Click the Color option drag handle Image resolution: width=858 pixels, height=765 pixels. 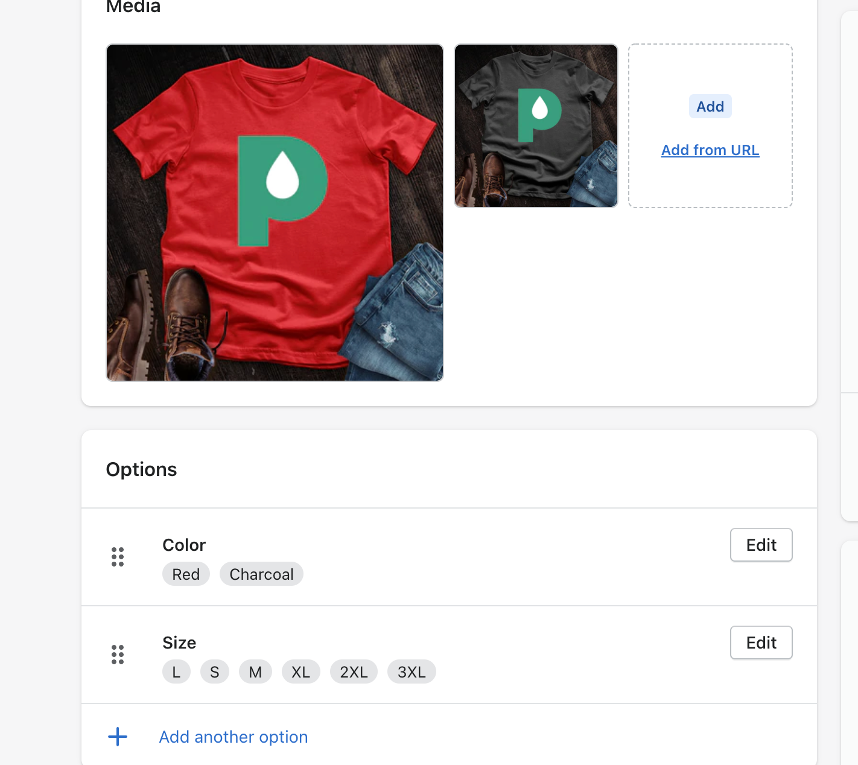point(118,557)
